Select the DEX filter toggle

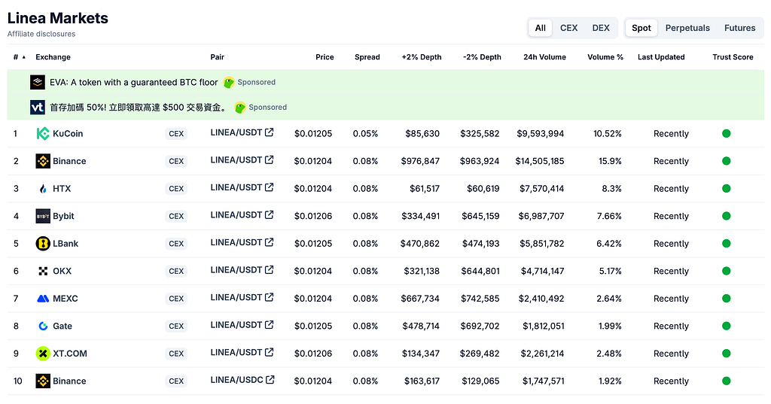pos(601,28)
